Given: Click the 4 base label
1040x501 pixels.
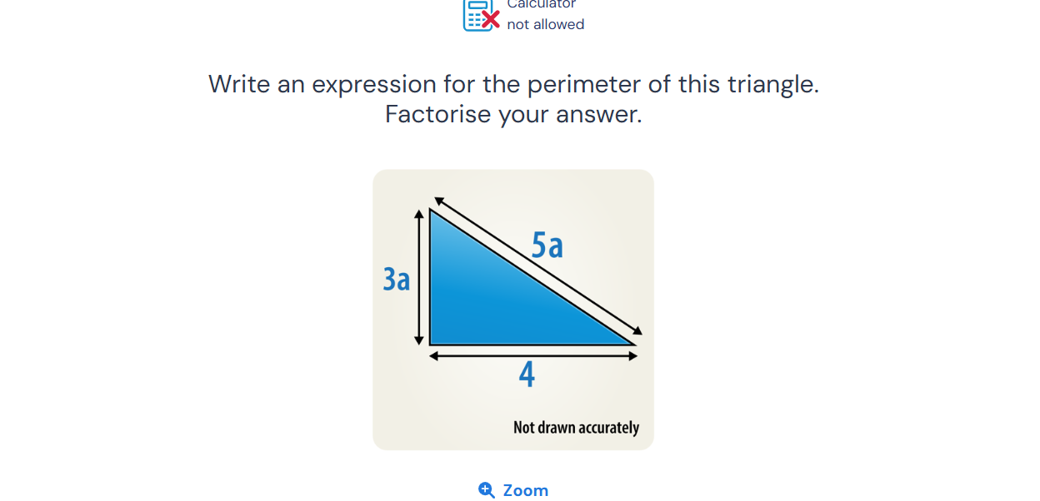Looking at the screenshot, I should coord(527,374).
